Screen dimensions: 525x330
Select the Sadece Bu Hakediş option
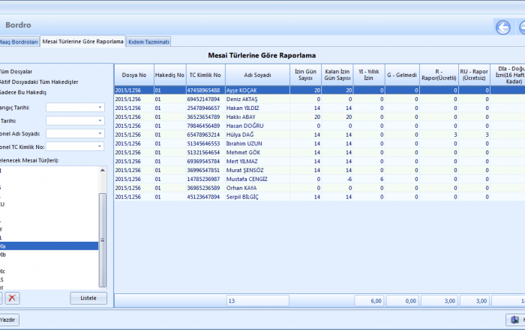pyautogui.click(x=23, y=92)
